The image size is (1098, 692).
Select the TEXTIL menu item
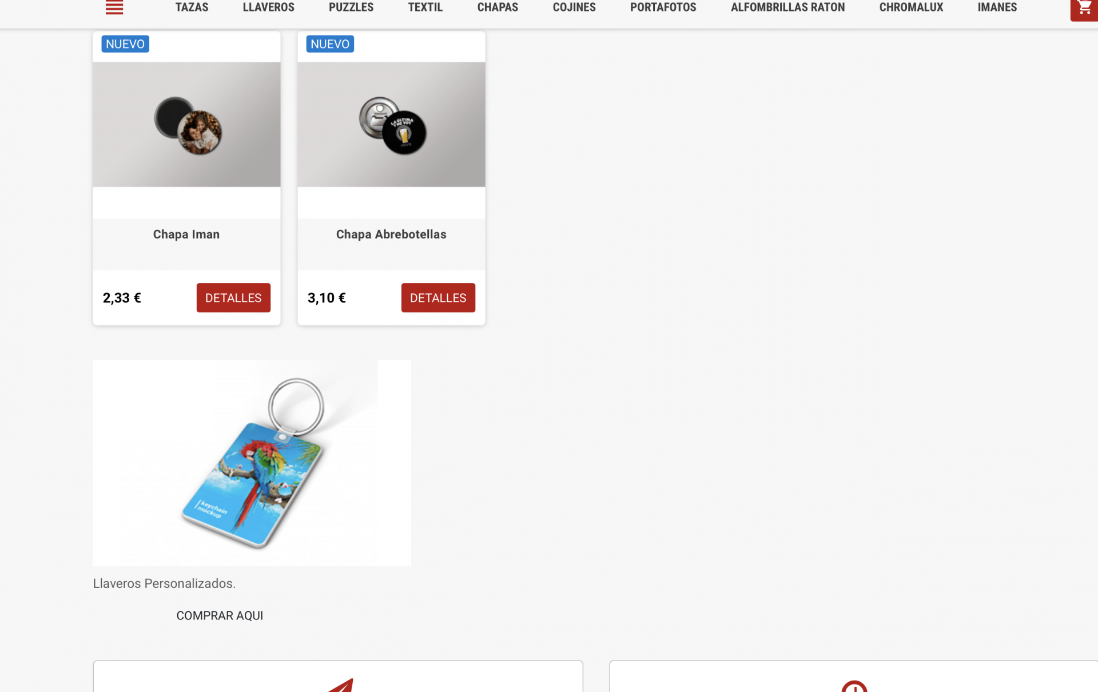click(x=425, y=7)
